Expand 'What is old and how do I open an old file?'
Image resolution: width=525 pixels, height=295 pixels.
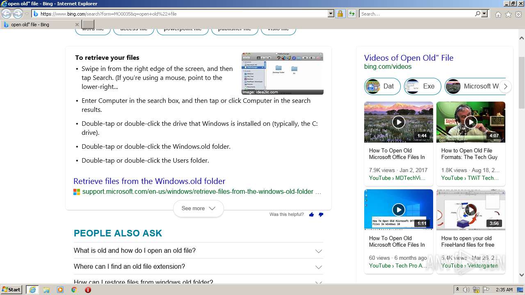click(199, 250)
